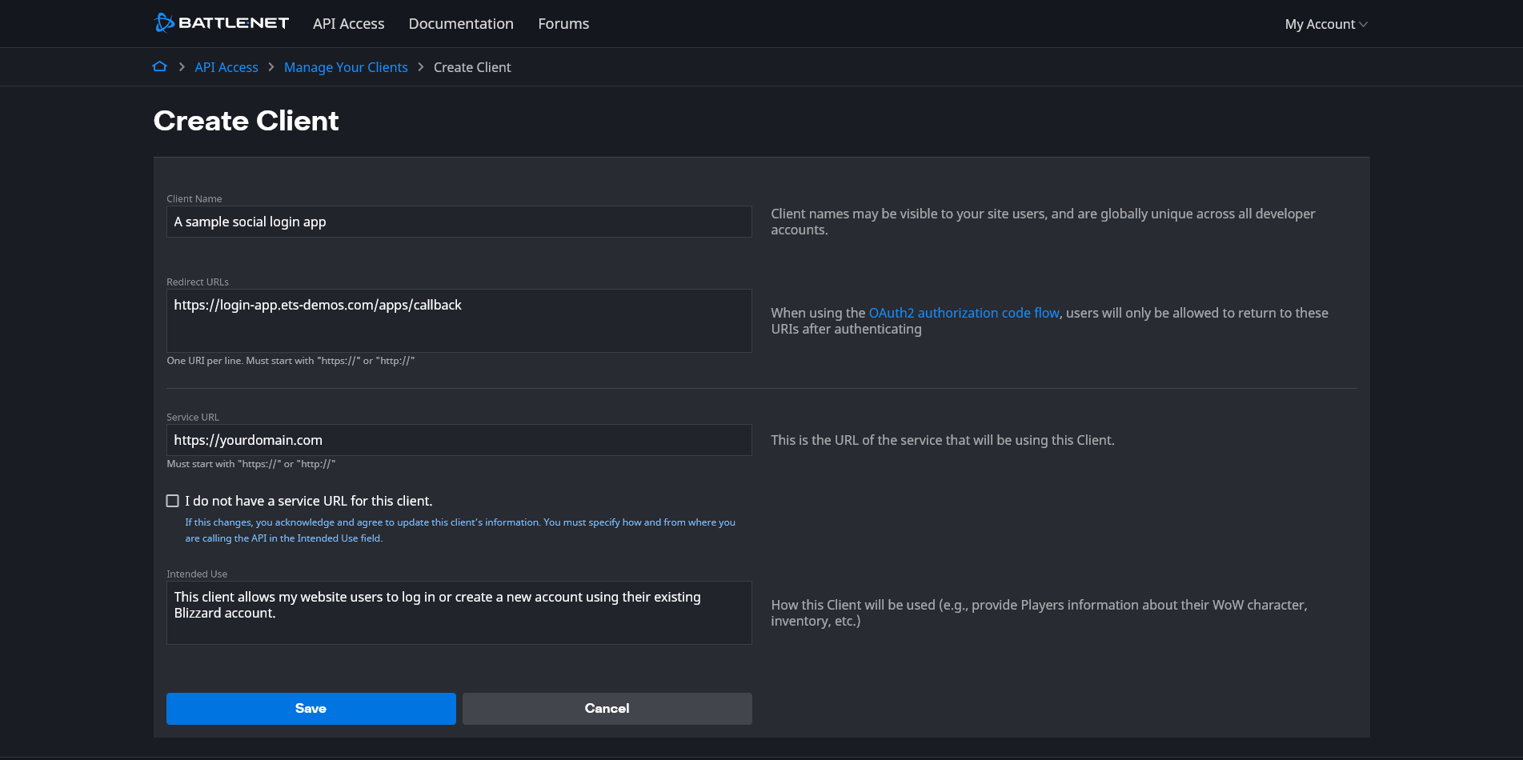Click the Battle.net logo

221,23
